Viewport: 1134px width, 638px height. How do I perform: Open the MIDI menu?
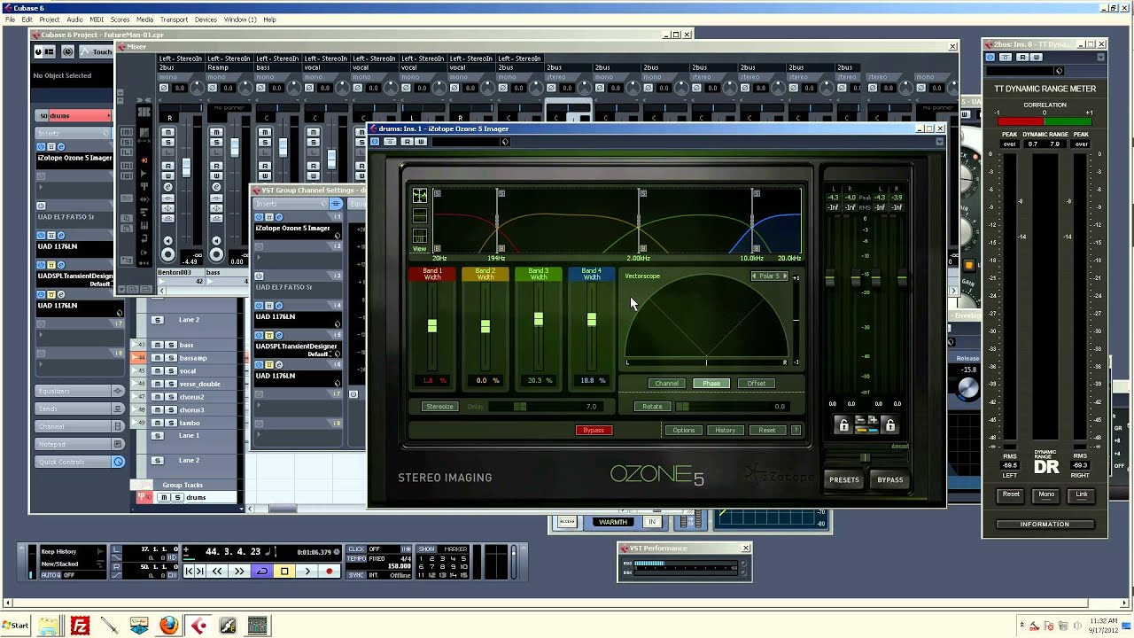coord(97,19)
